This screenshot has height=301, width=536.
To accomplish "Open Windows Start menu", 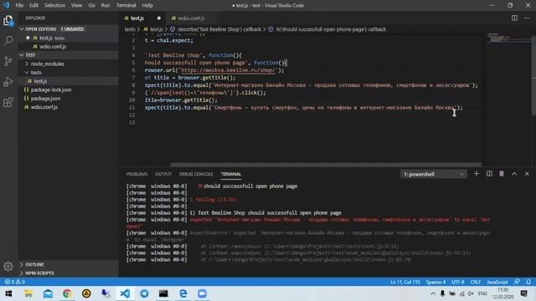I will 8,293.
